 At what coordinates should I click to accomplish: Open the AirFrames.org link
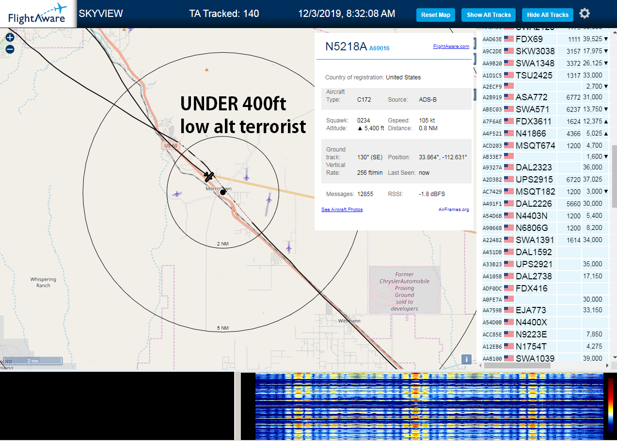454,210
